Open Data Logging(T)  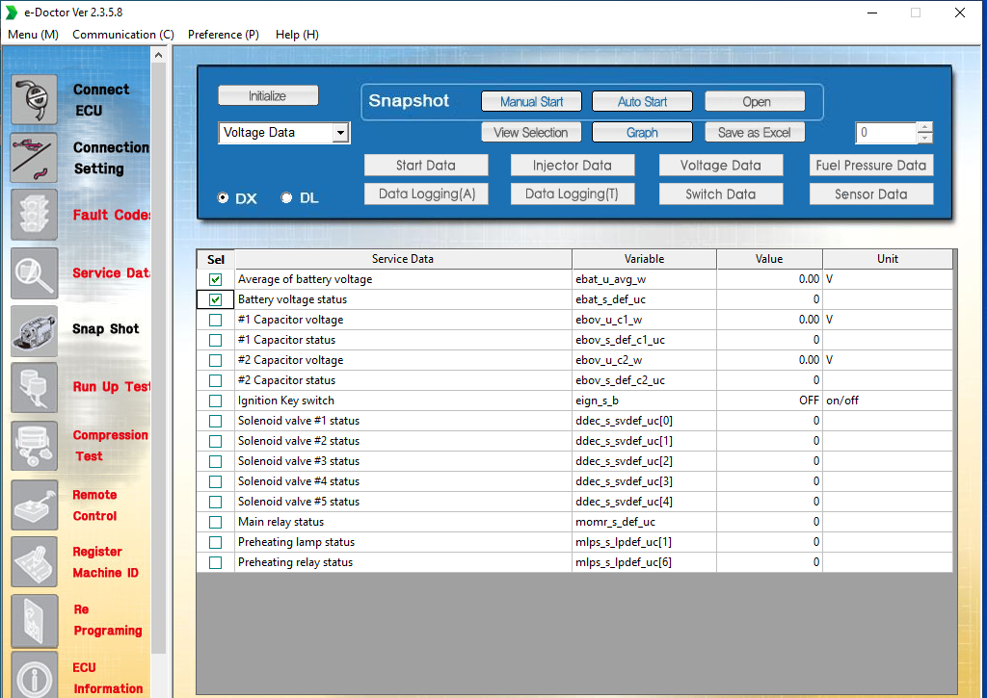(x=573, y=194)
